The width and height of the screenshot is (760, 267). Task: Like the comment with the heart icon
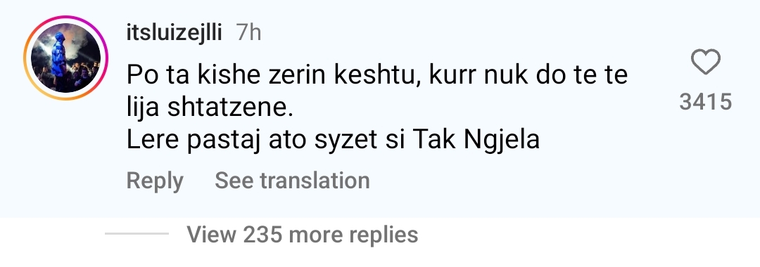705,63
